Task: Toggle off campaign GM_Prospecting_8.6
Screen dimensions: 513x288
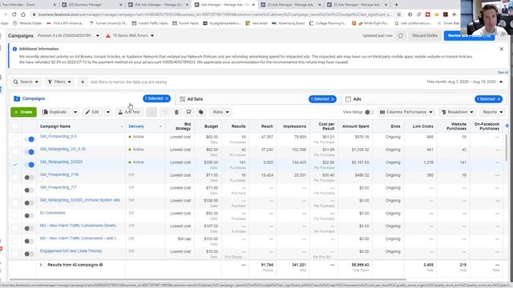Action: click(x=30, y=139)
